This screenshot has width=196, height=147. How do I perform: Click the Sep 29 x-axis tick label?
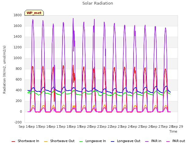pyautogui.click(x=178, y=126)
